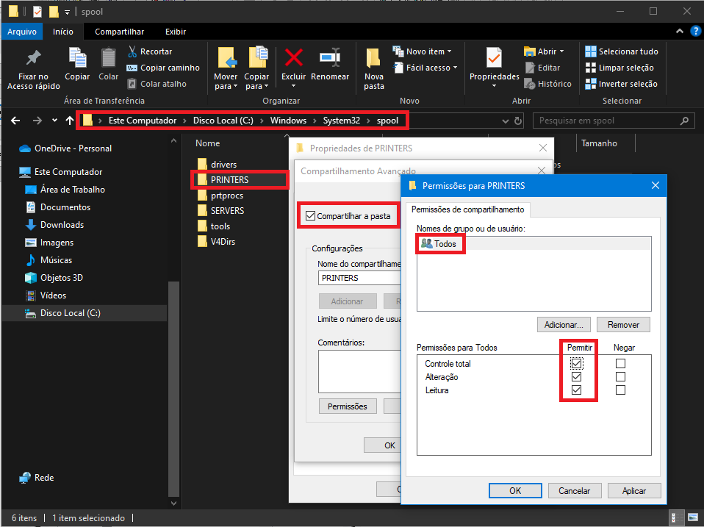This screenshot has width=704, height=527.
Task: Click Cancelar in the Permissões dialog
Action: tap(574, 491)
